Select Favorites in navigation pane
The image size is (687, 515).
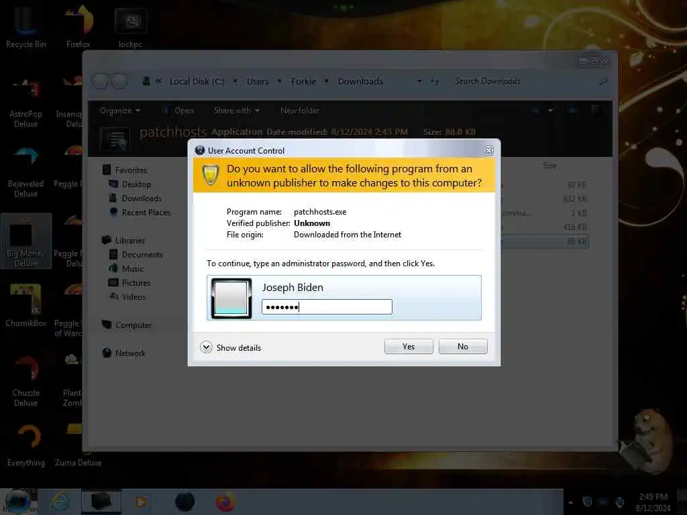coord(131,170)
